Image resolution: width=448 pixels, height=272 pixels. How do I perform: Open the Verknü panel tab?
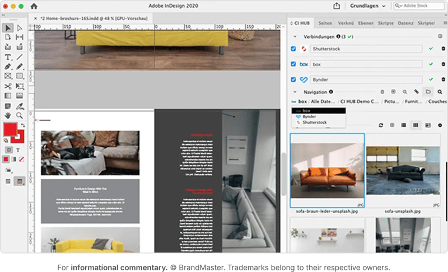point(346,23)
